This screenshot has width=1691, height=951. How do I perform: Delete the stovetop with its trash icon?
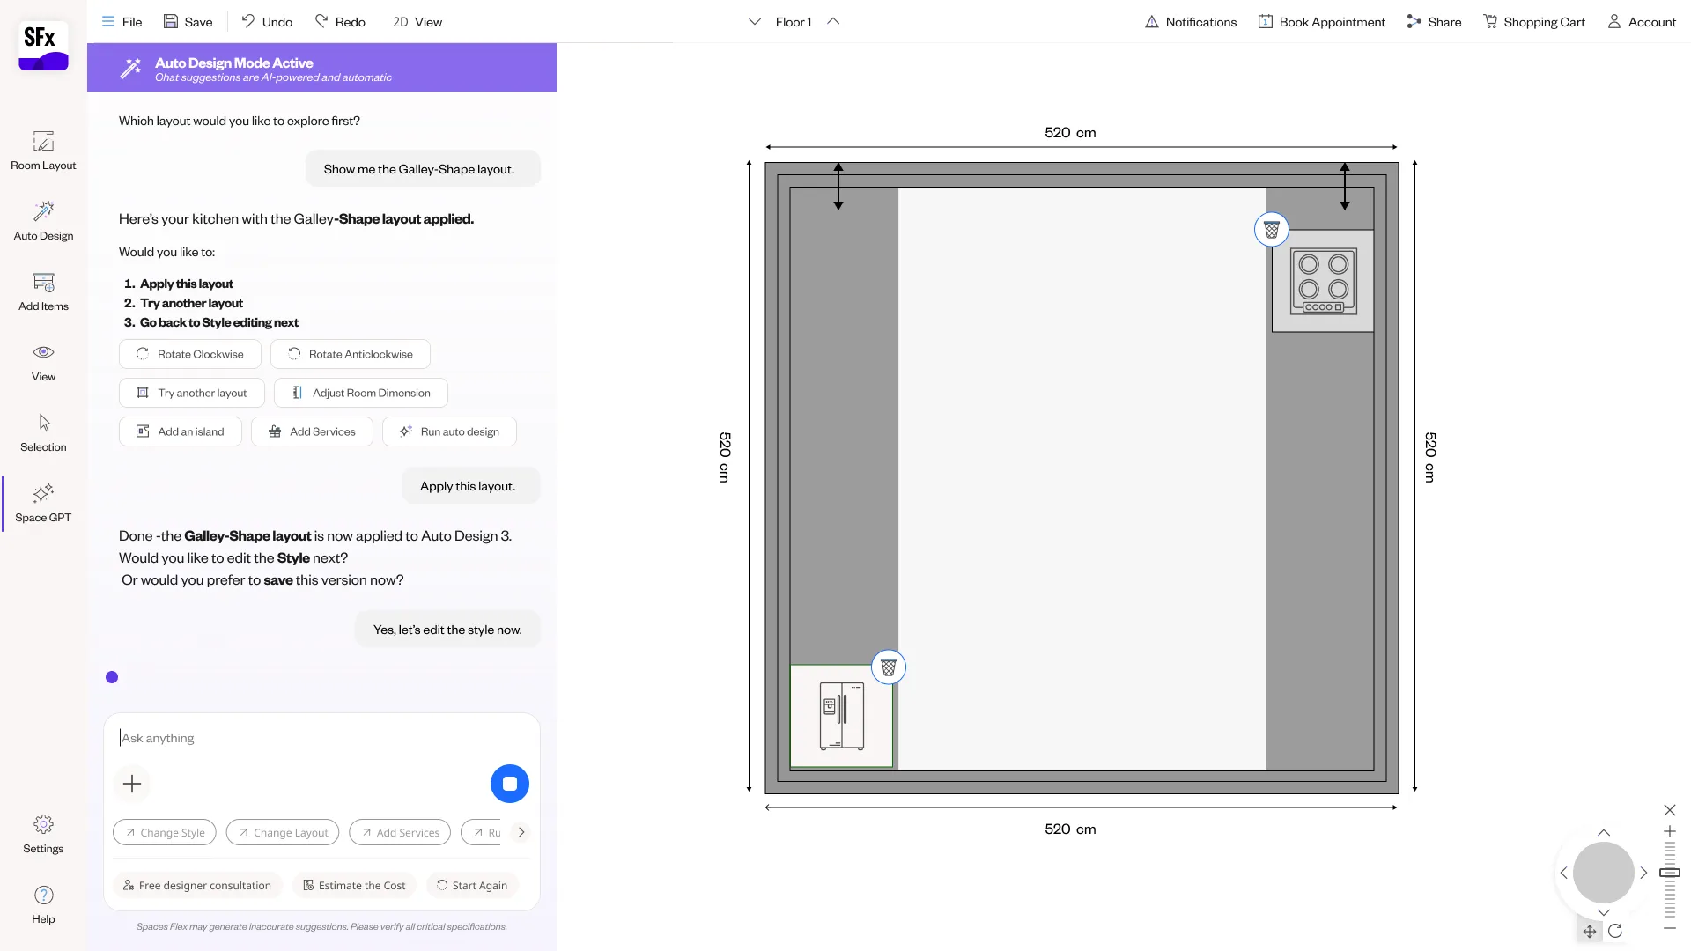pos(1272,230)
